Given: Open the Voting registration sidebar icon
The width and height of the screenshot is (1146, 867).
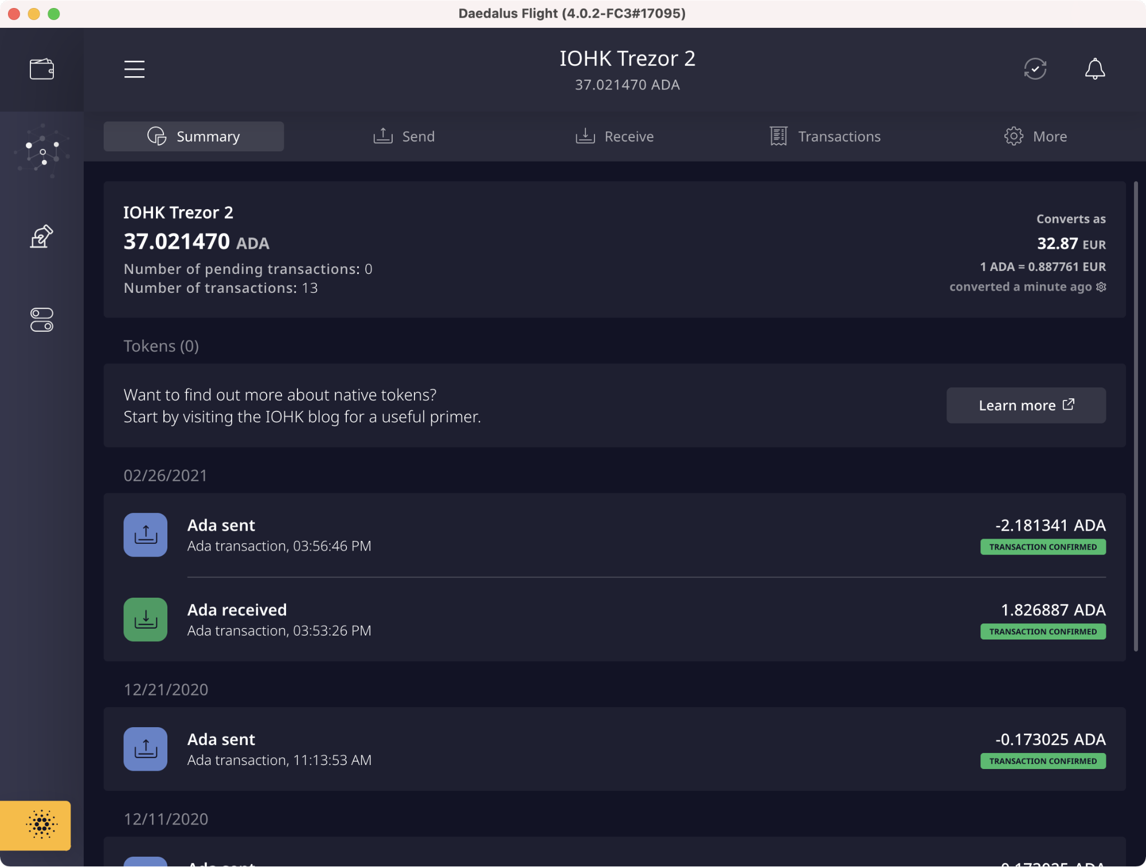Looking at the screenshot, I should click(x=42, y=236).
